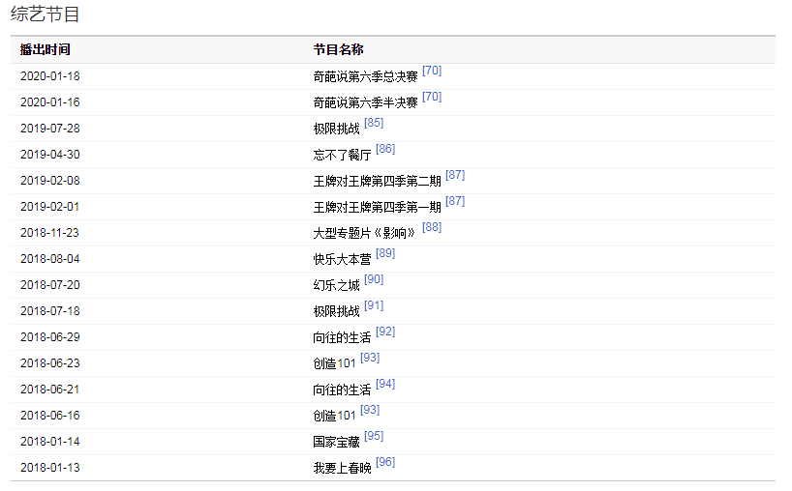Open citation [87] for 王牌对王牌第四季第二期
The image size is (792, 491).
click(455, 175)
